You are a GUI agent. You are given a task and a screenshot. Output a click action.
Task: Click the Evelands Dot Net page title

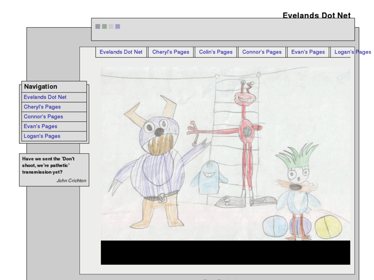[x=316, y=15]
